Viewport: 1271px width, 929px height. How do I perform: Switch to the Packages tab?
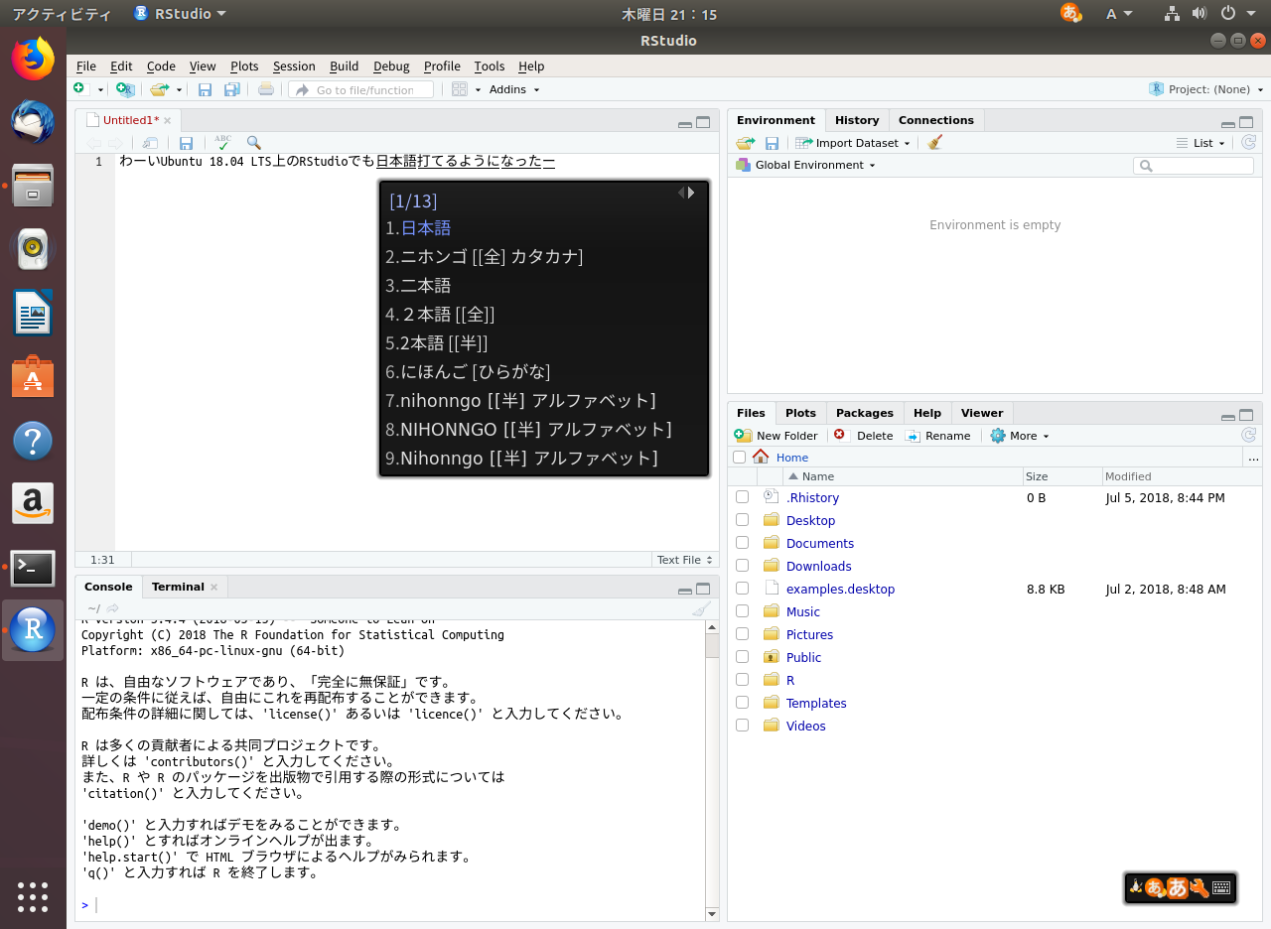click(864, 413)
